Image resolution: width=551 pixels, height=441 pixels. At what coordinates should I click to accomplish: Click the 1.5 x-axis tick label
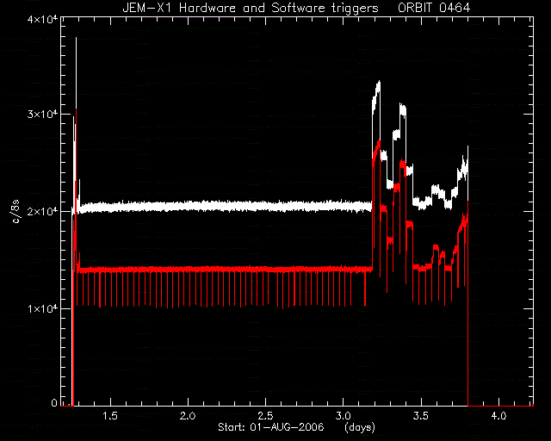click(x=109, y=416)
